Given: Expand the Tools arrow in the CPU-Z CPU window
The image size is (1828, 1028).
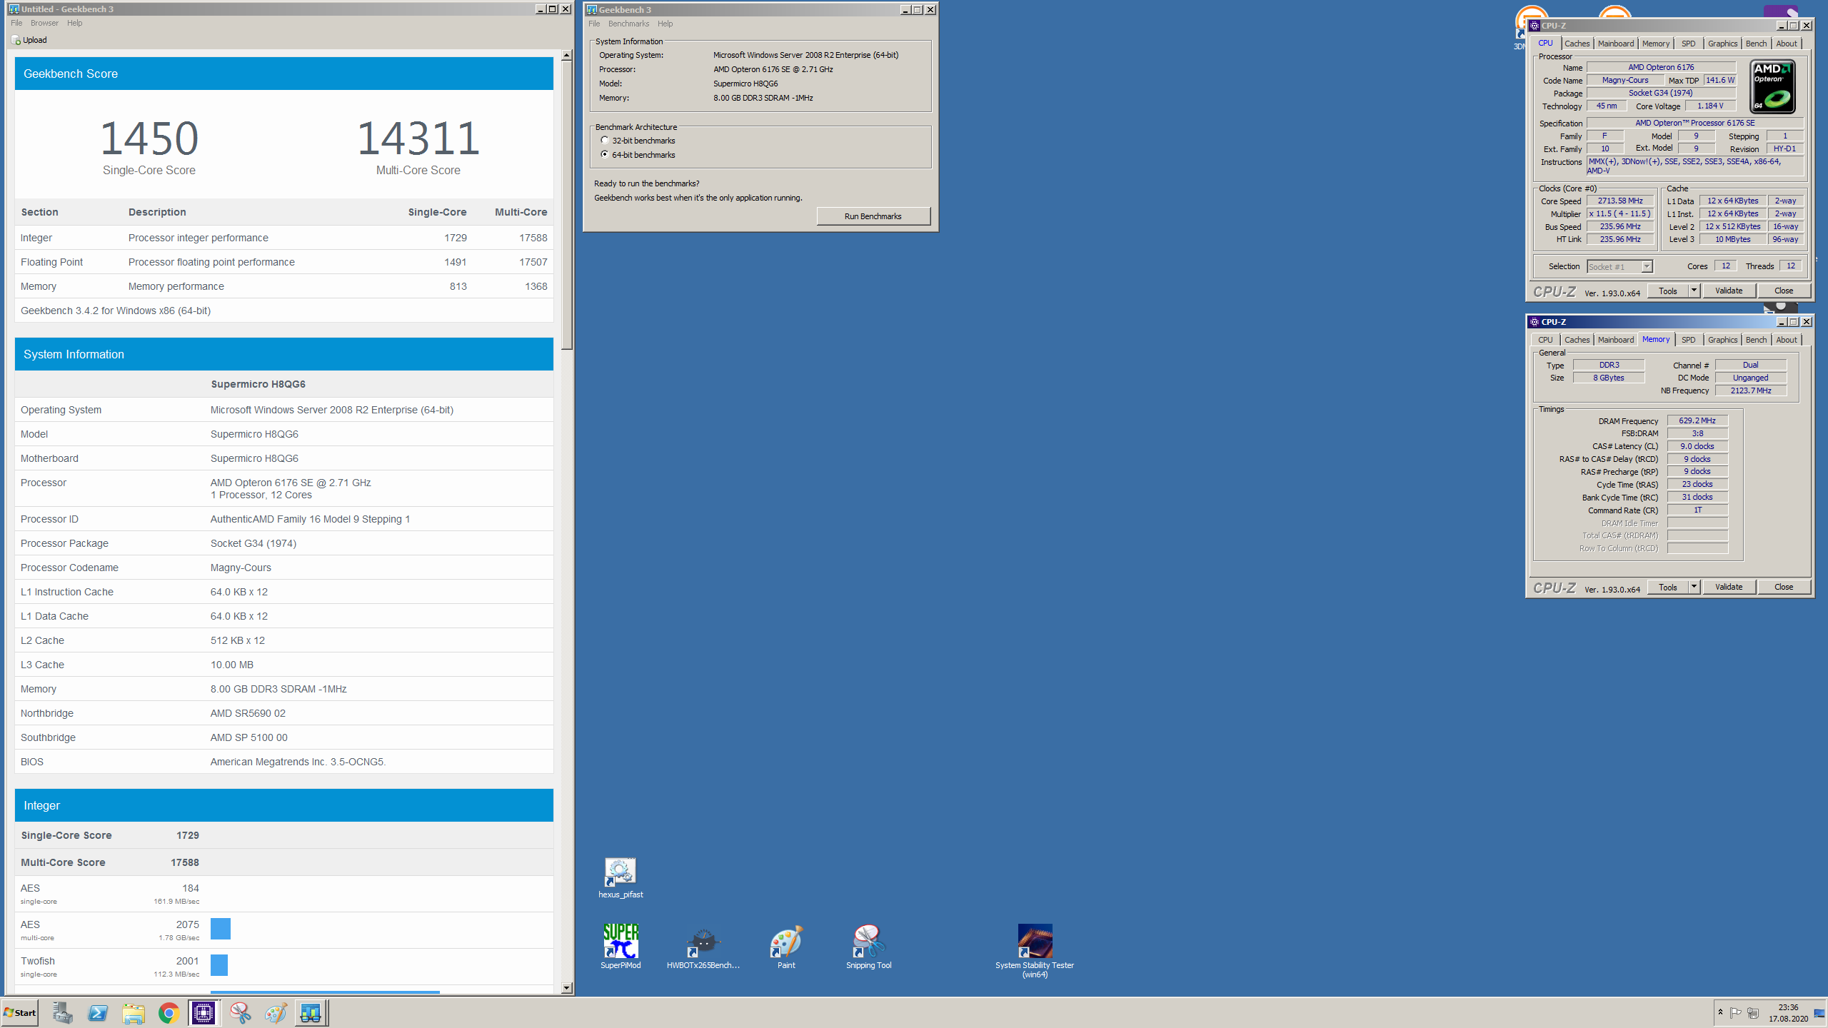Looking at the screenshot, I should (x=1693, y=291).
